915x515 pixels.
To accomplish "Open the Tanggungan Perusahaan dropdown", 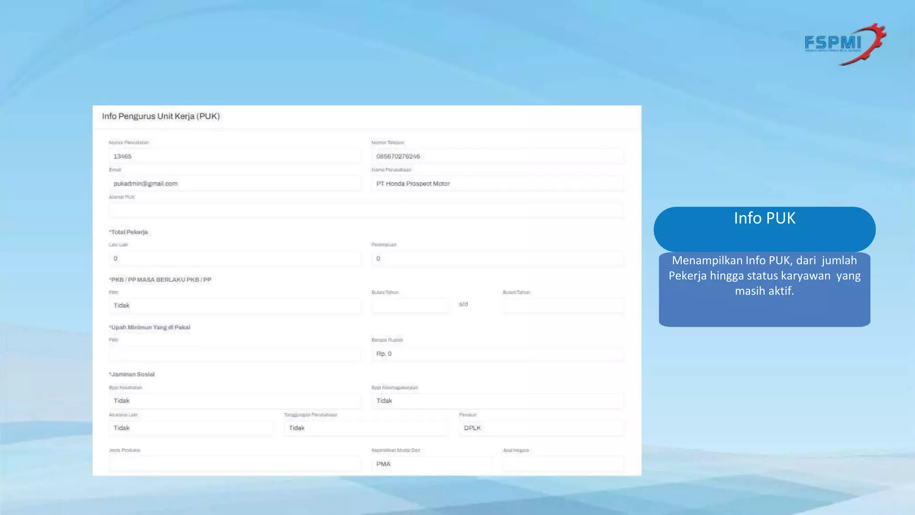I will (365, 428).
